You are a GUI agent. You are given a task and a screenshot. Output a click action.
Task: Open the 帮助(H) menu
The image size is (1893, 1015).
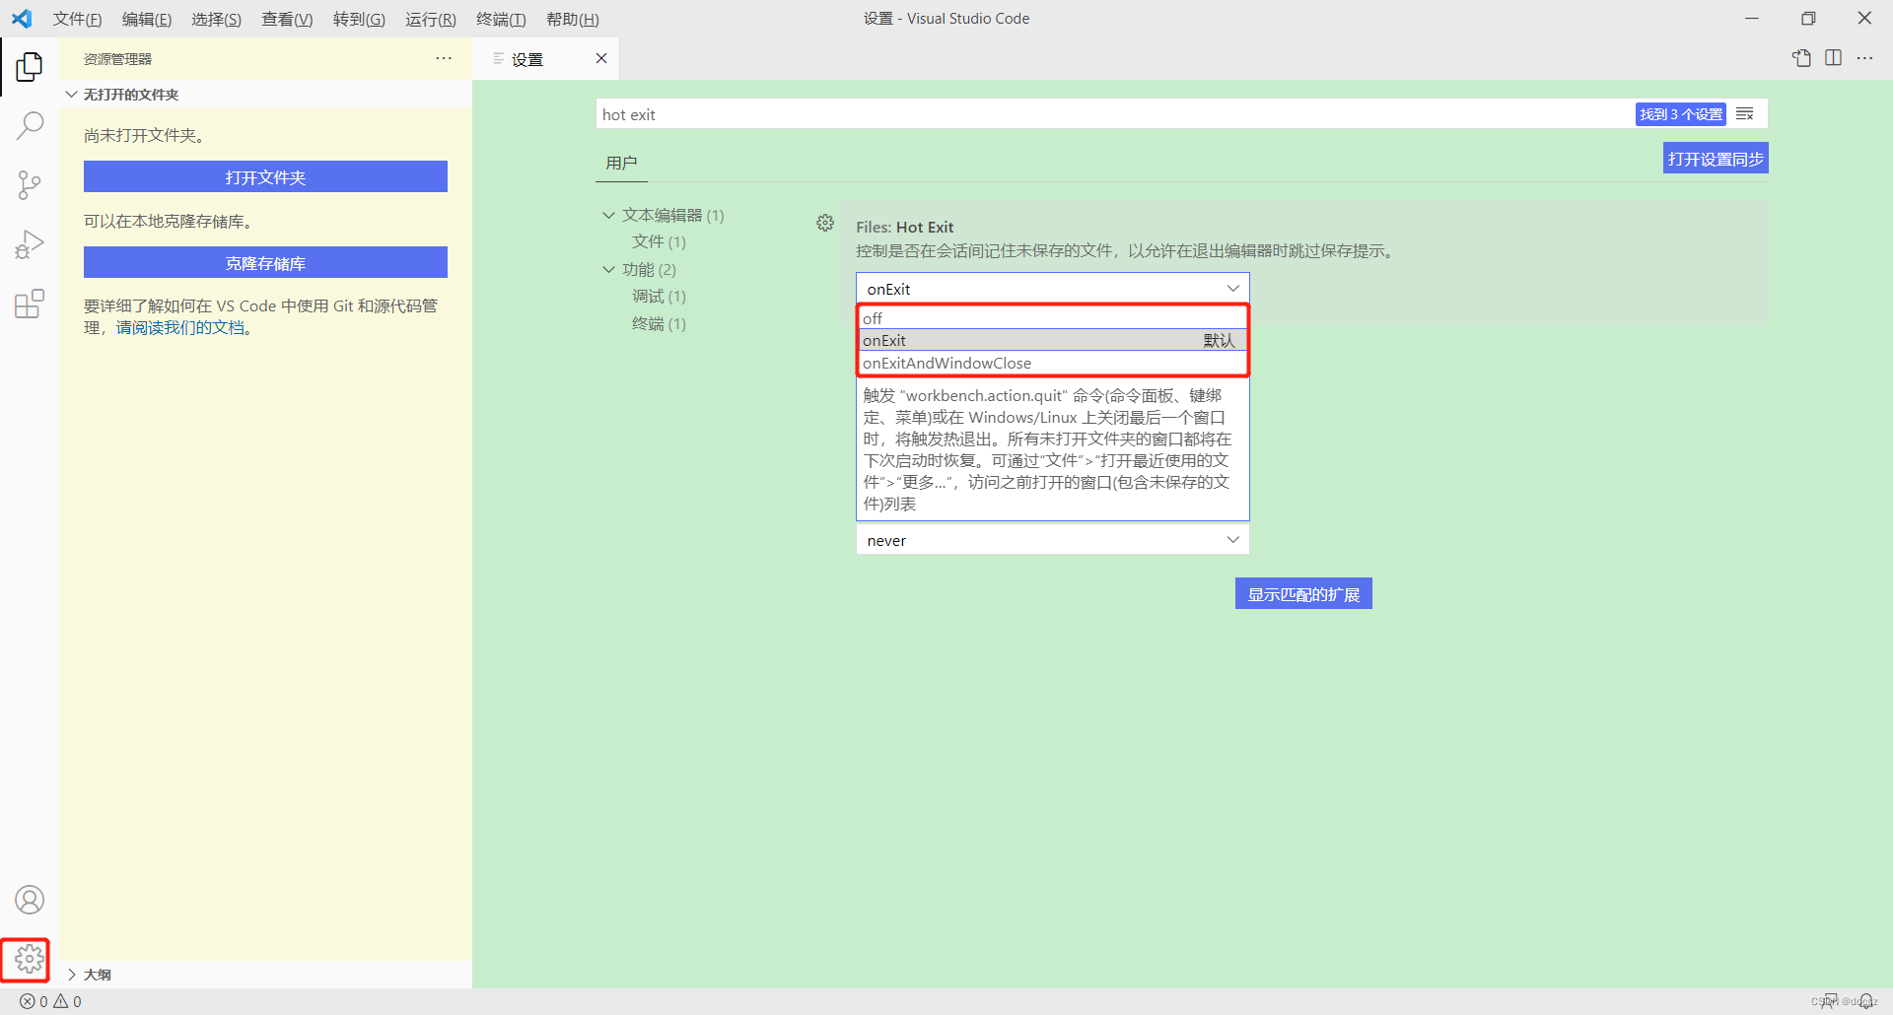pyautogui.click(x=573, y=19)
